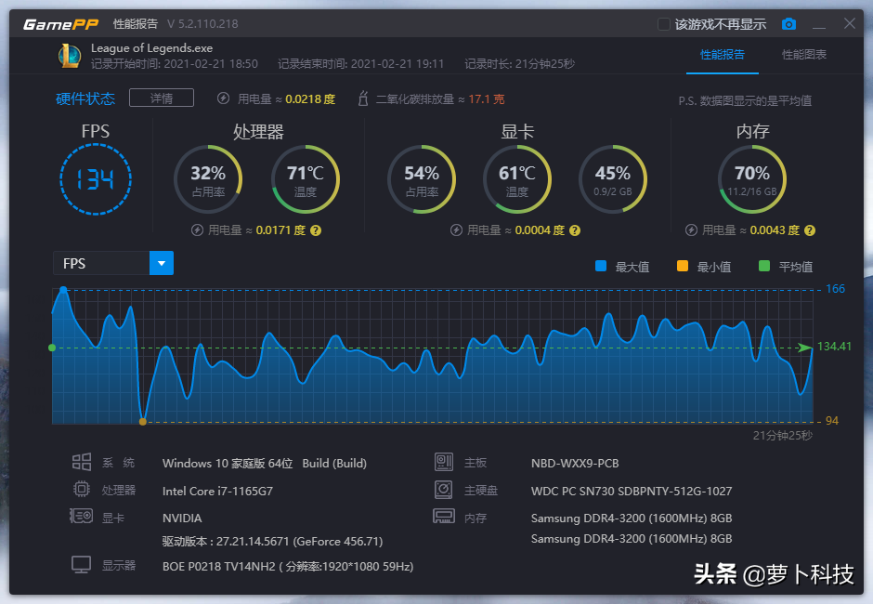Click the WDC PC SN730 disk text

pyautogui.click(x=632, y=491)
